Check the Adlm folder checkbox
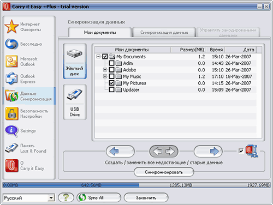 coord(111,63)
